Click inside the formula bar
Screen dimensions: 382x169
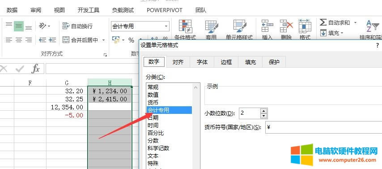92,69
